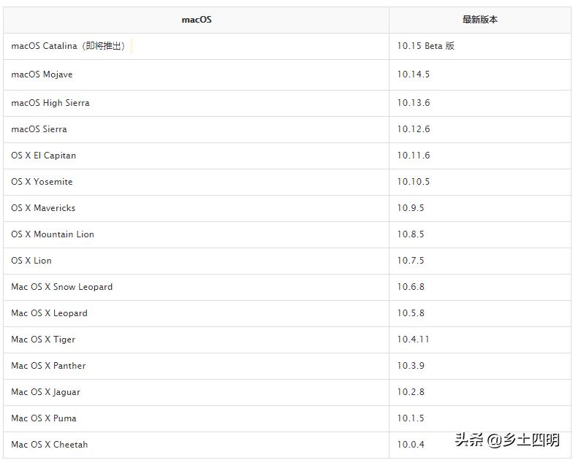Select version 10.1.5
573x460 pixels.
point(411,418)
